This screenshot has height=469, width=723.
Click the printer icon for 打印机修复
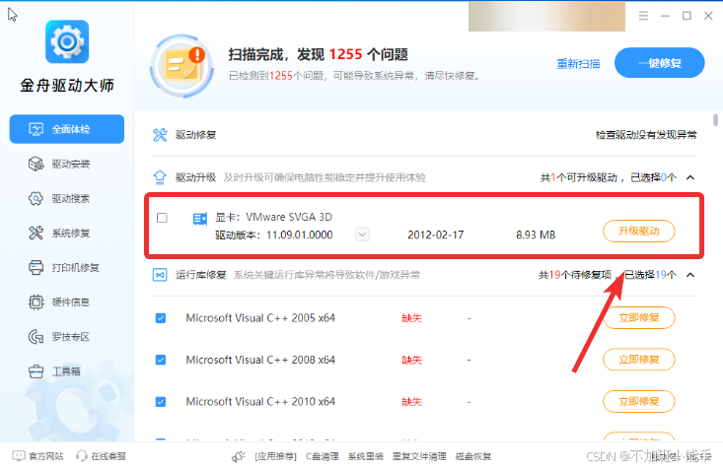[36, 268]
